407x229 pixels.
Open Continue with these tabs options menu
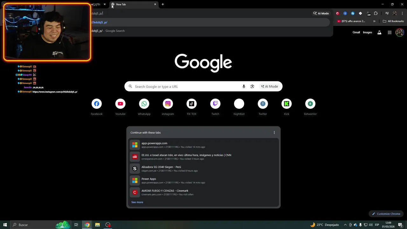pos(274,133)
